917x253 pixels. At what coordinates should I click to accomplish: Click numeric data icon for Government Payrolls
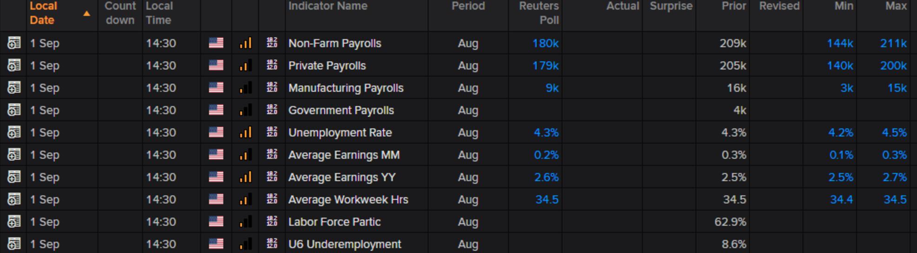click(272, 110)
